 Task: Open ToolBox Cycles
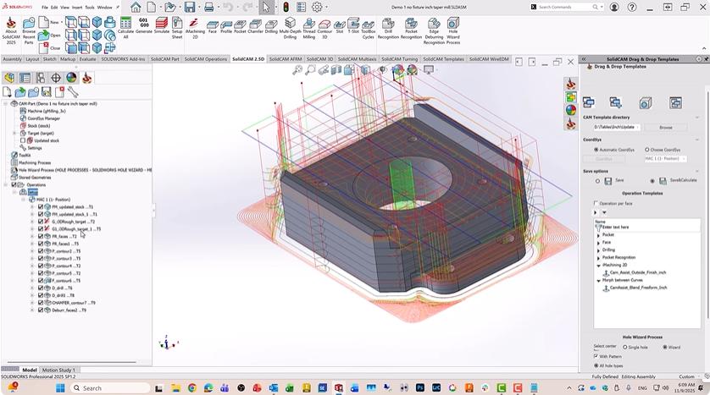(368, 28)
